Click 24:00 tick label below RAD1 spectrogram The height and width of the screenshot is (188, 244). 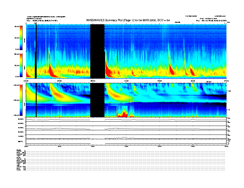coord(226,81)
